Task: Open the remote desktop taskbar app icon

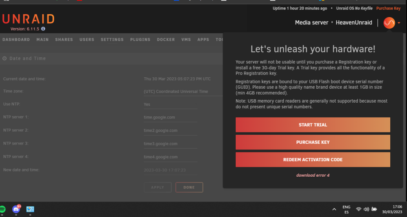Action: click(x=30, y=209)
